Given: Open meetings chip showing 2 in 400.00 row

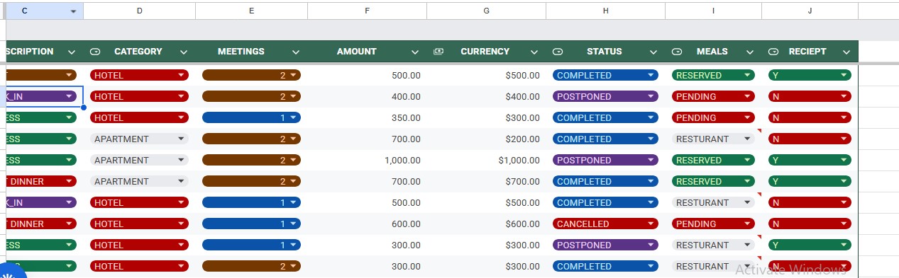Looking at the screenshot, I should pyautogui.click(x=251, y=96).
